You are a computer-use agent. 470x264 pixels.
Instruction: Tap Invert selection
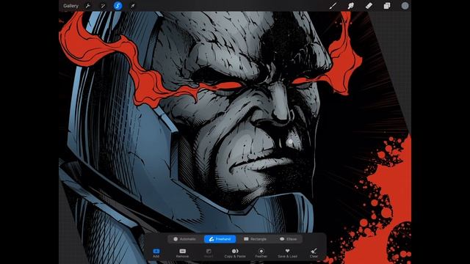coord(209,253)
